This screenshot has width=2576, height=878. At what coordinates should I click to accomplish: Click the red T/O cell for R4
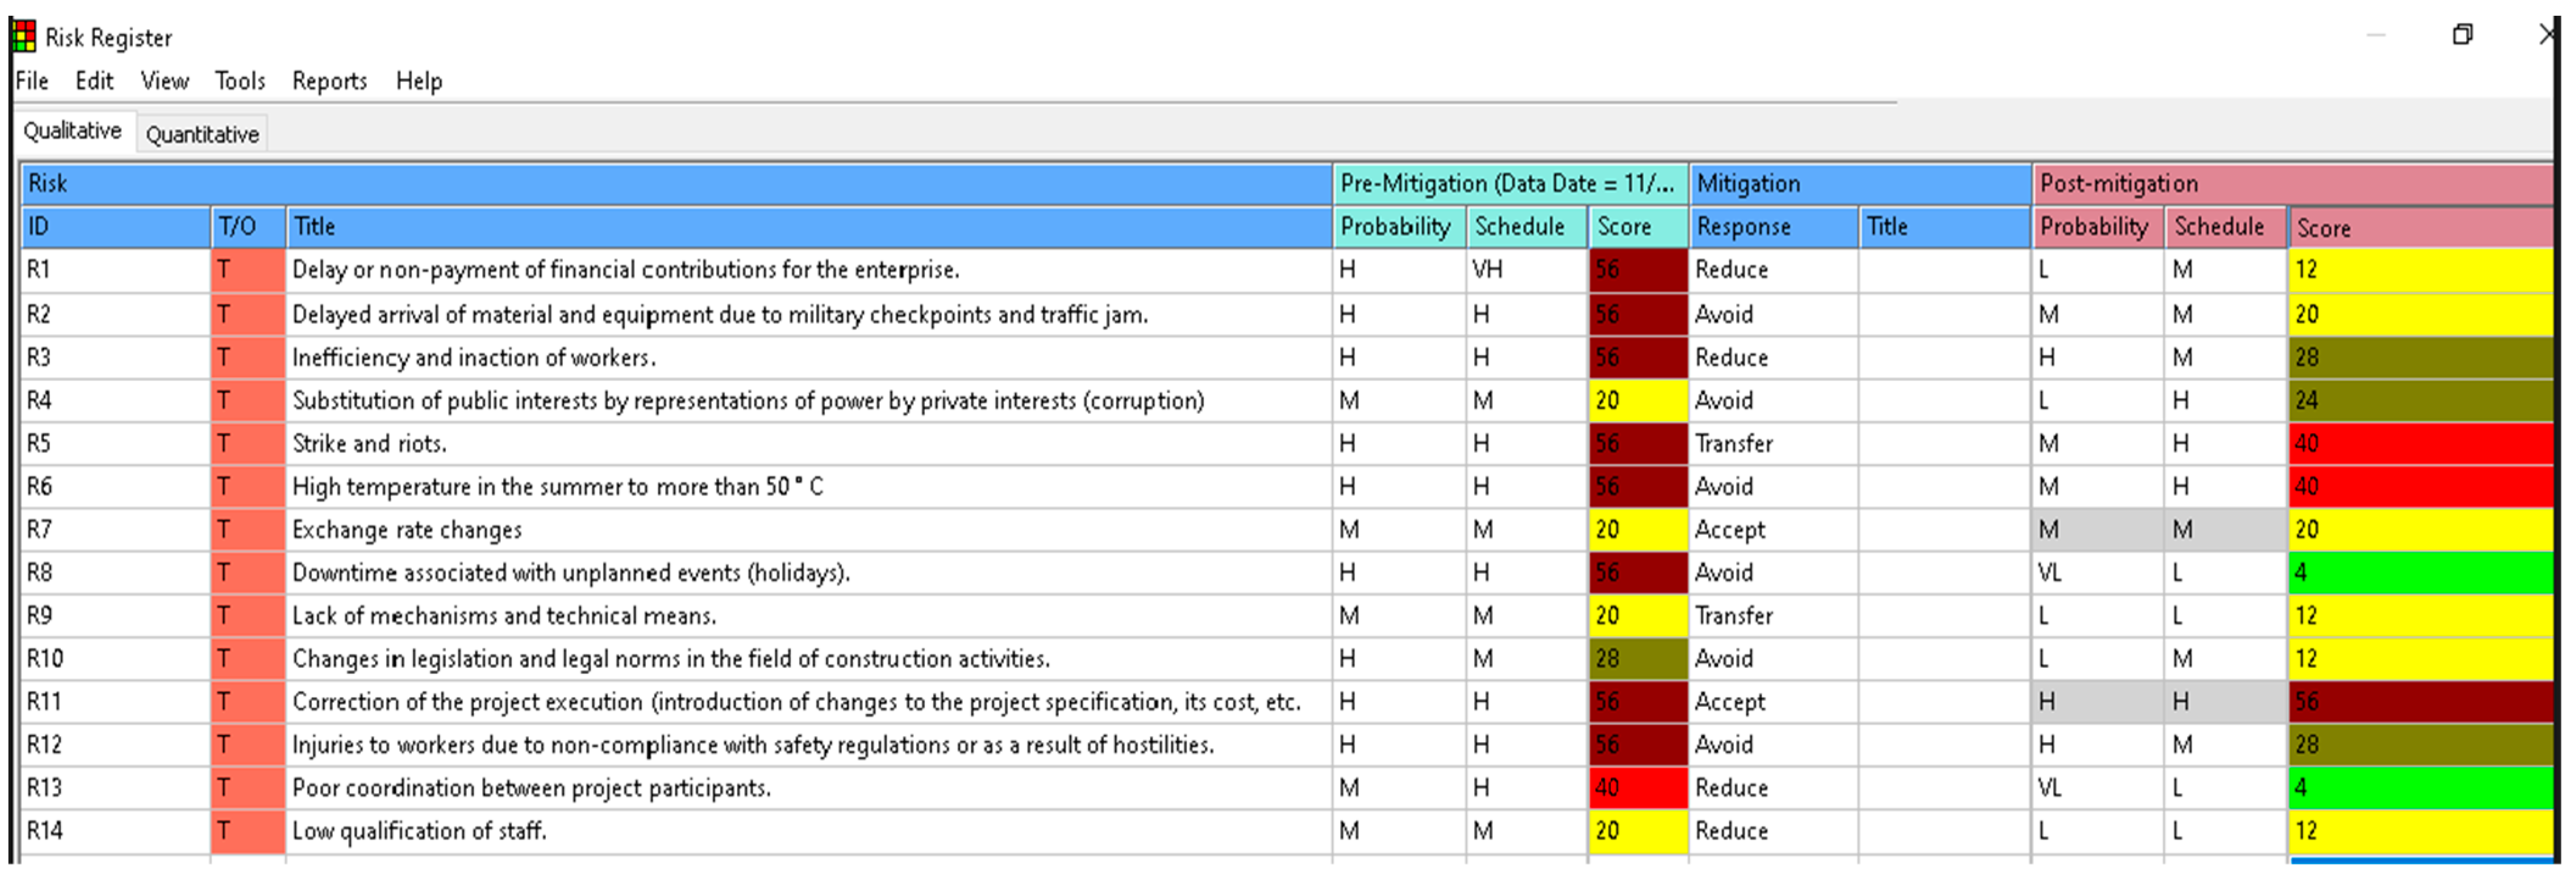(x=247, y=401)
